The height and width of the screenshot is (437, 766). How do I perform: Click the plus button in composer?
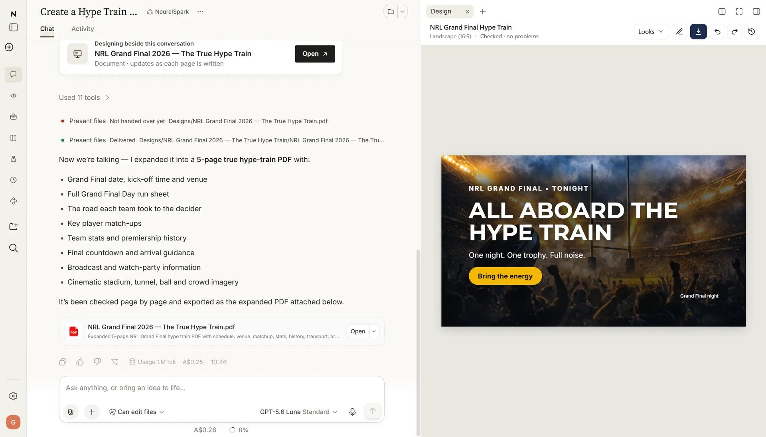[x=92, y=412]
